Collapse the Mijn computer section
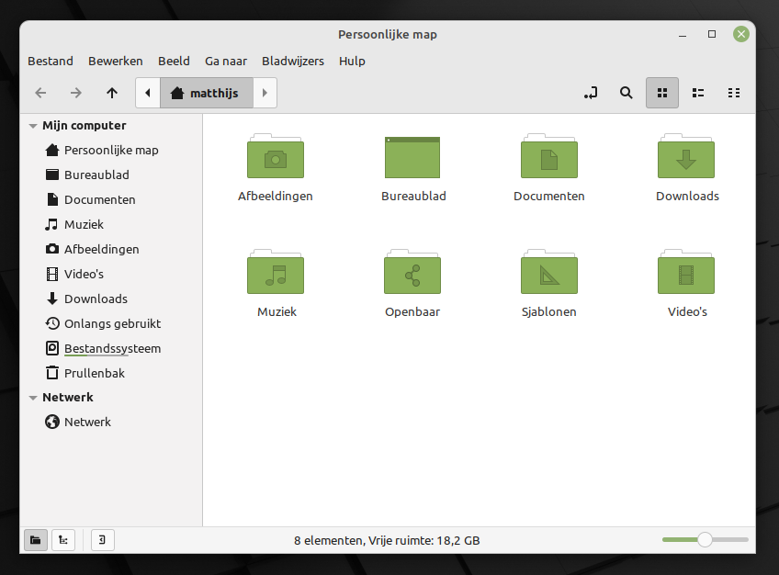This screenshot has width=779, height=575. tap(33, 126)
